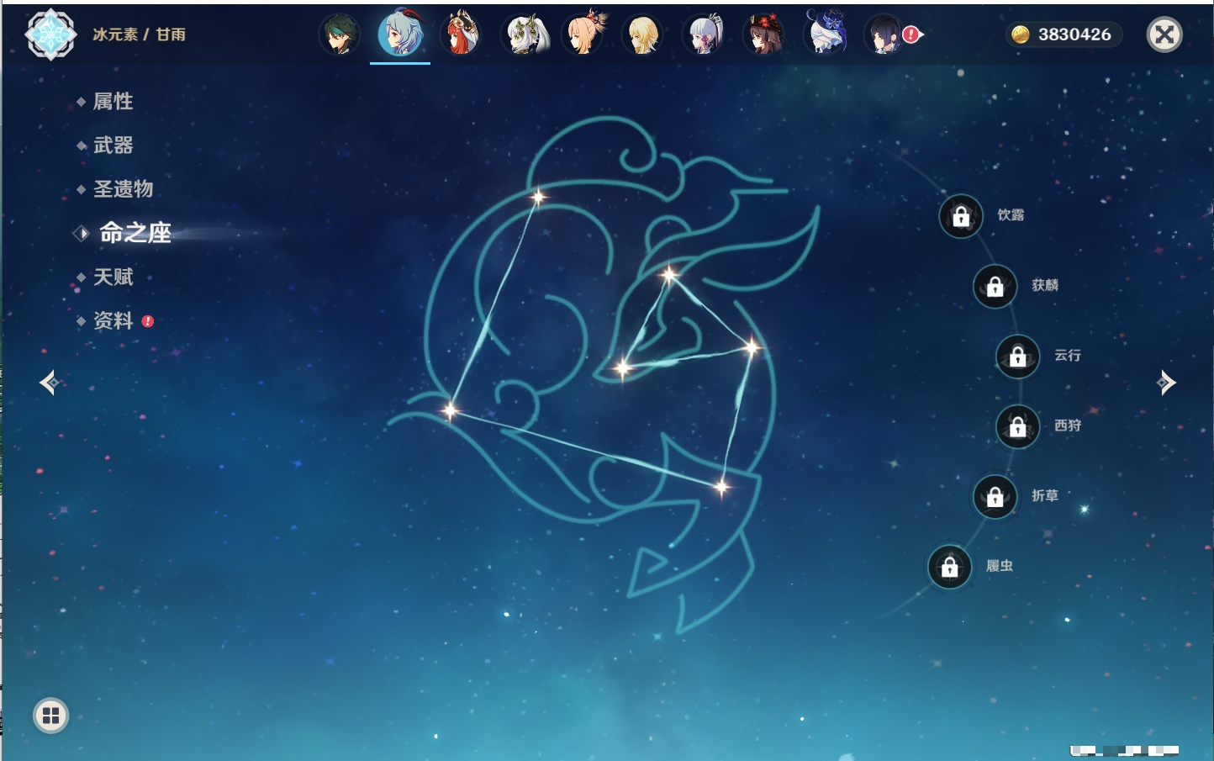This screenshot has height=761, width=1214.
Task: Select Ganyu's highlighted blue-haired avatar
Action: tap(400, 34)
